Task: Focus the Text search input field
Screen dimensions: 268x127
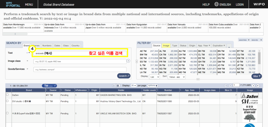Action: 80,53
